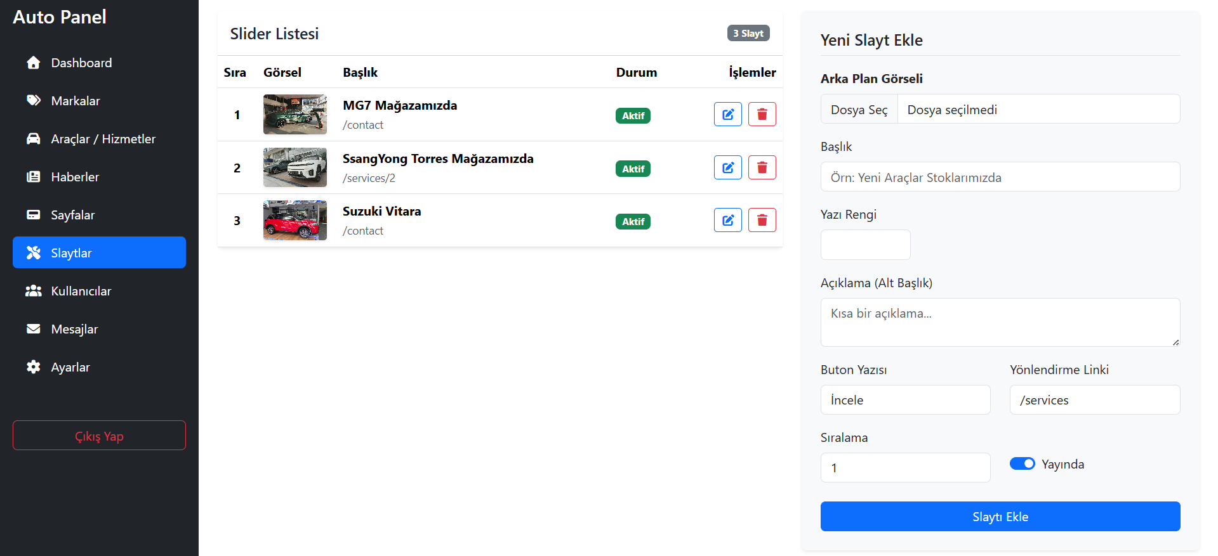Viewport: 1218px width, 556px height.
Task: Delete the Suzuki Vitara slide
Action: (762, 221)
